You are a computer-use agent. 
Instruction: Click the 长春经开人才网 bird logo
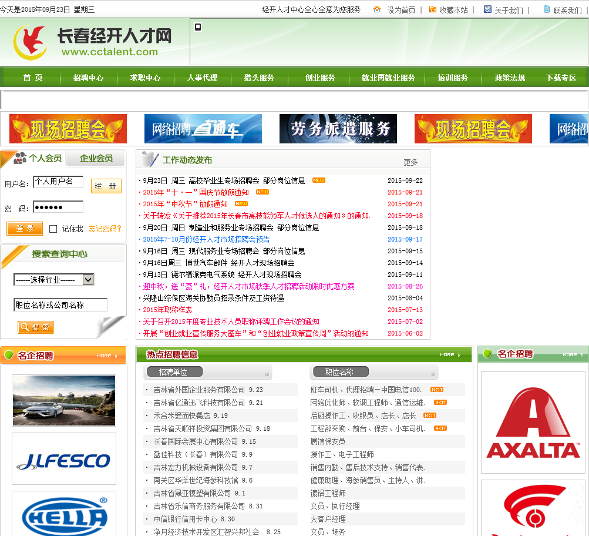click(30, 42)
